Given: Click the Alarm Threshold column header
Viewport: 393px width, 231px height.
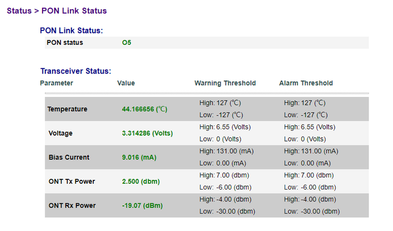Looking at the screenshot, I should tap(306, 83).
